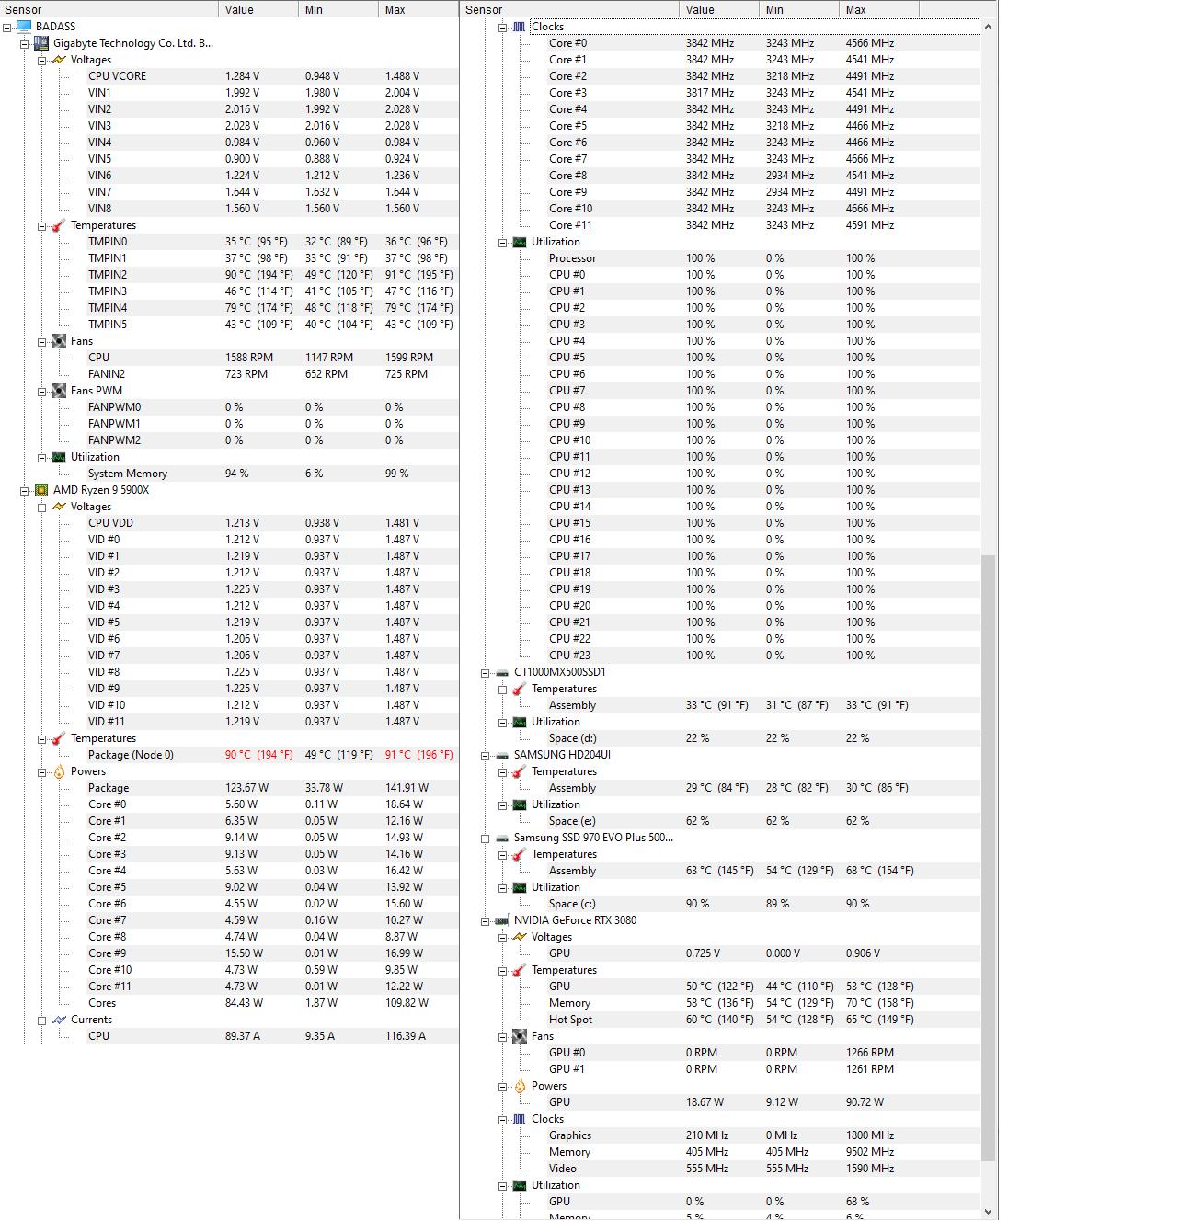Collapse the BADASS root node
This screenshot has height=1221, width=1180.
[7, 28]
